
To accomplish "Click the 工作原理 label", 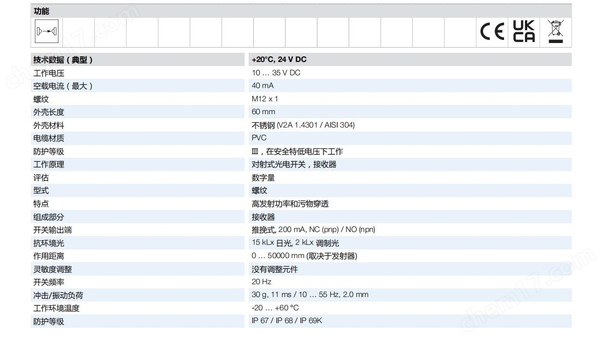I will (49, 164).
